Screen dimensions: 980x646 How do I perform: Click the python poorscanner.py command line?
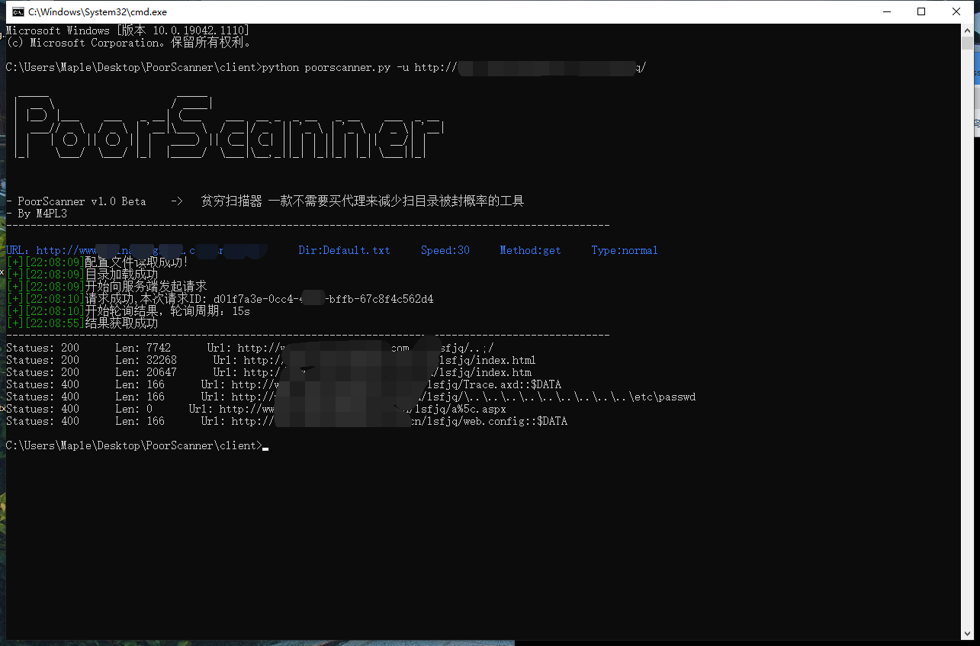(x=326, y=67)
